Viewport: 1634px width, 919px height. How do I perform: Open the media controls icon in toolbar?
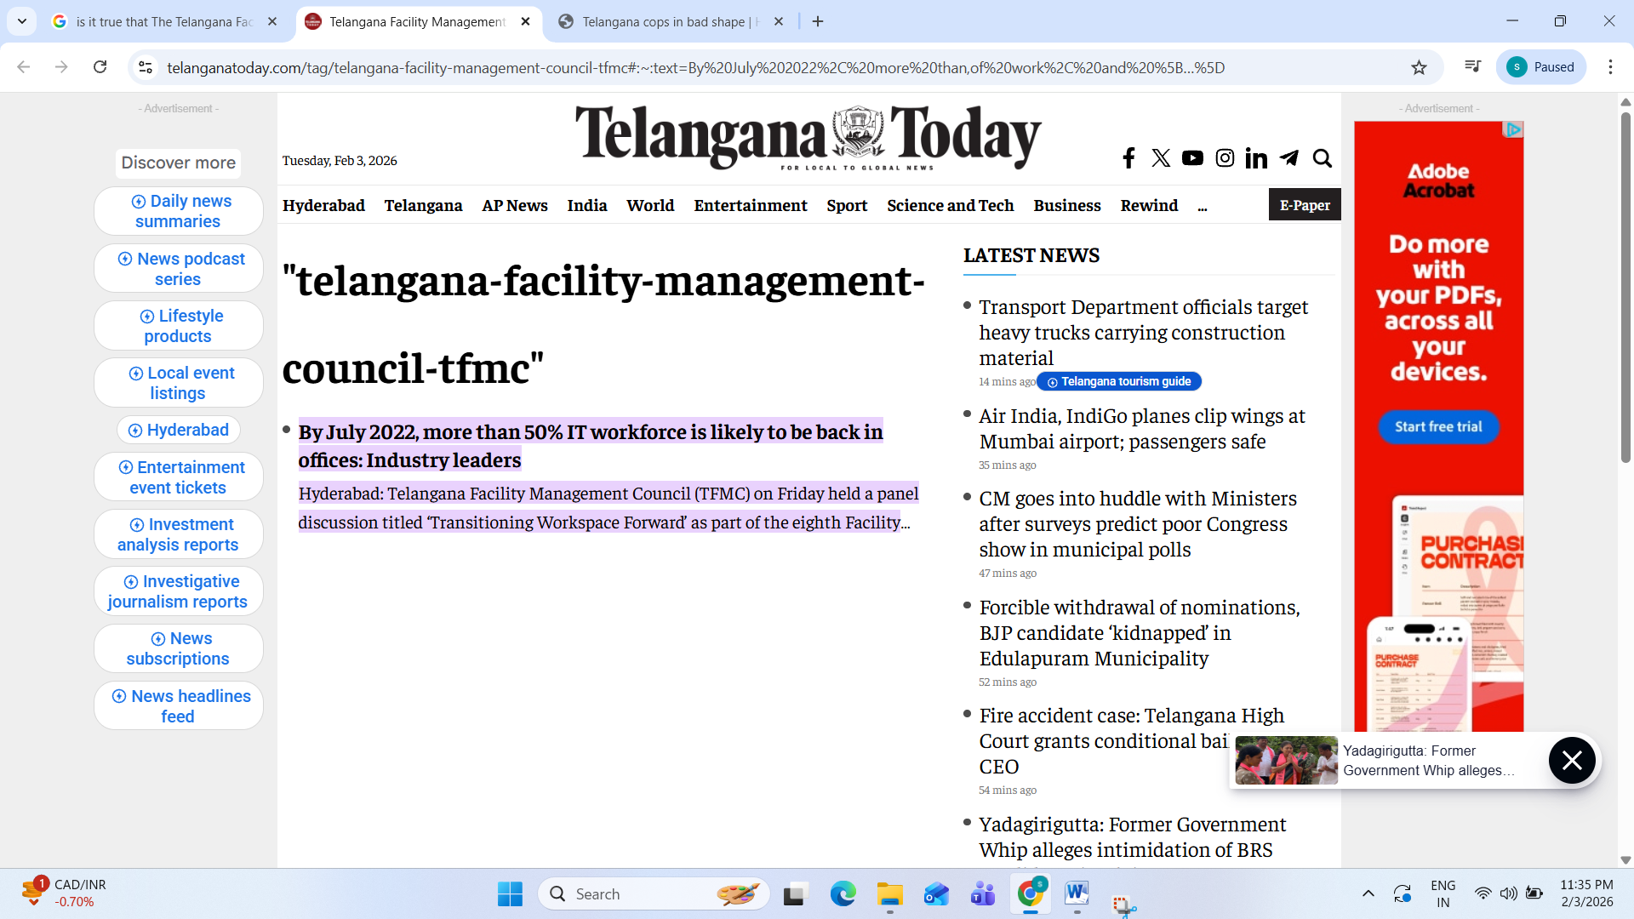coord(1472,67)
